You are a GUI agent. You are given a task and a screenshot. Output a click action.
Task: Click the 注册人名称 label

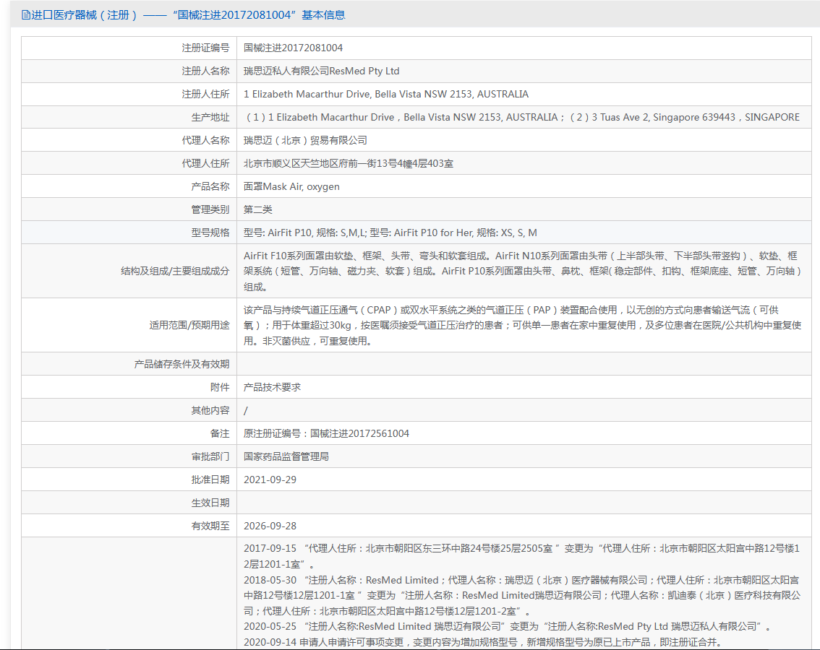[x=205, y=71]
